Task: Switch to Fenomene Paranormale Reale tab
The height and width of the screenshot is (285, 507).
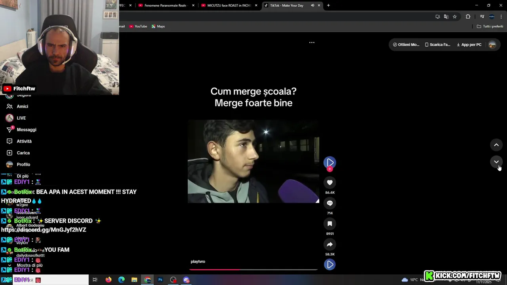Action: click(x=166, y=6)
